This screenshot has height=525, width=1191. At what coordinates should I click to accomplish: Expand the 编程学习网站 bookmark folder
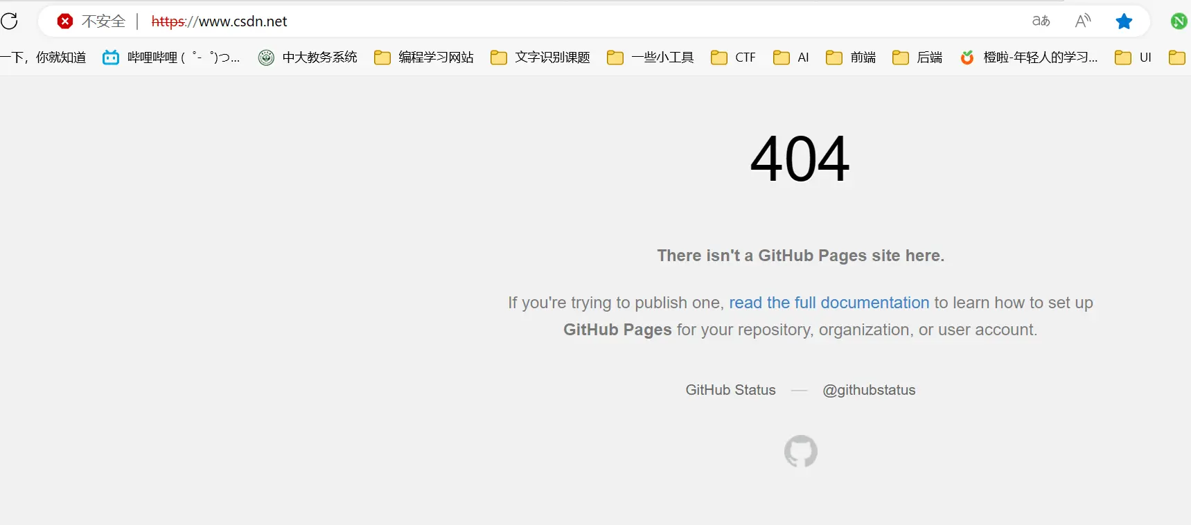[424, 57]
